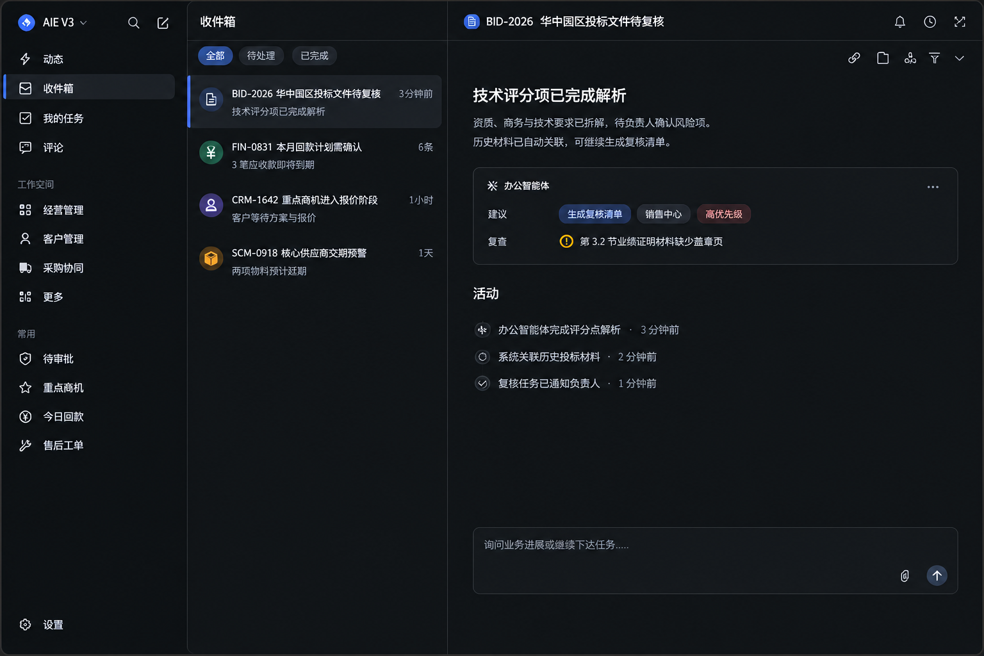Click the 高优先级 tag
This screenshot has height=656, width=984.
pos(723,214)
